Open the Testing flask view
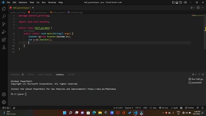 (x=4, y=47)
